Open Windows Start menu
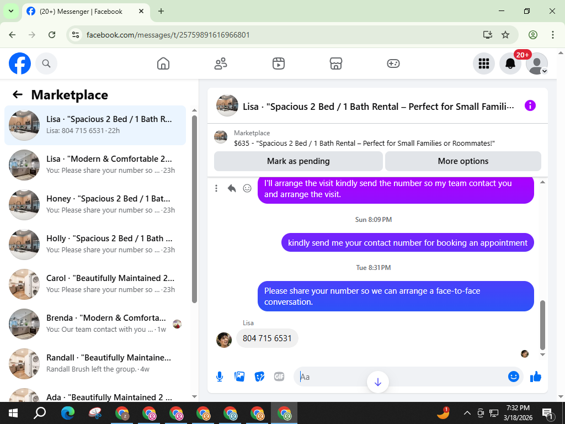The height and width of the screenshot is (424, 565). (13, 413)
